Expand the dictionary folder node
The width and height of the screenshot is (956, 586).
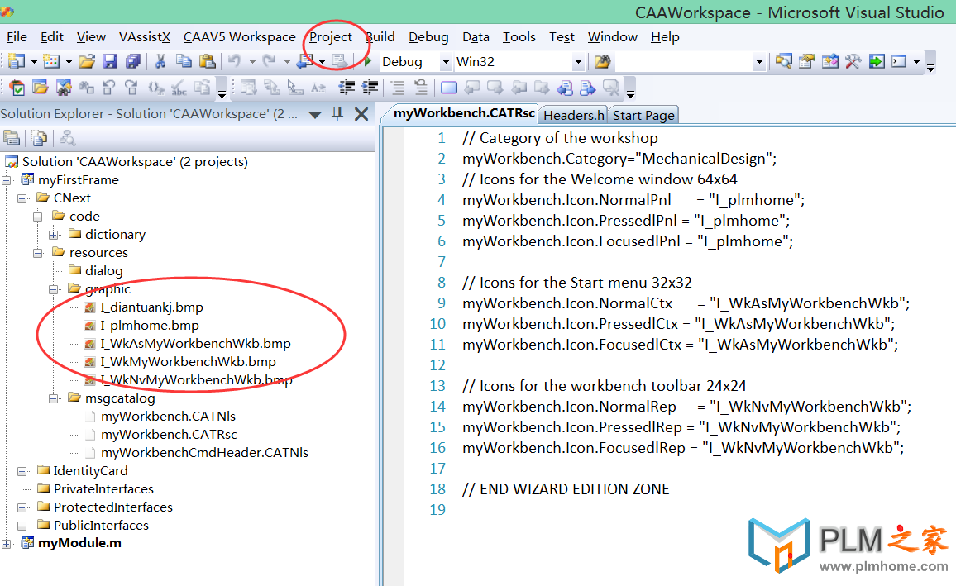click(54, 235)
